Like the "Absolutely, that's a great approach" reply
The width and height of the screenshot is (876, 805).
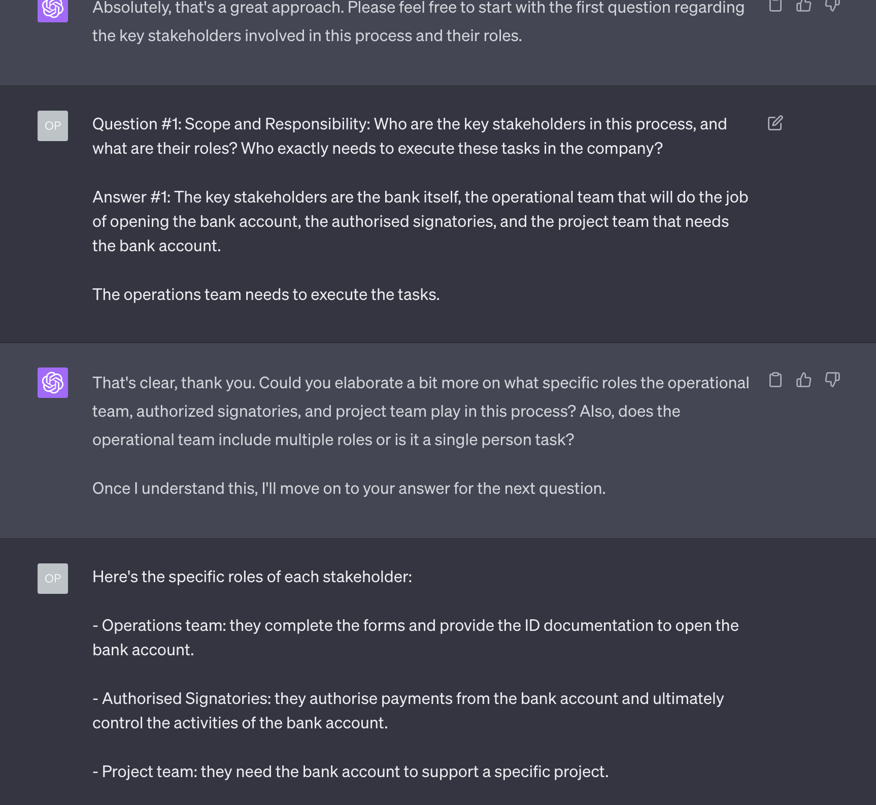coord(803,5)
